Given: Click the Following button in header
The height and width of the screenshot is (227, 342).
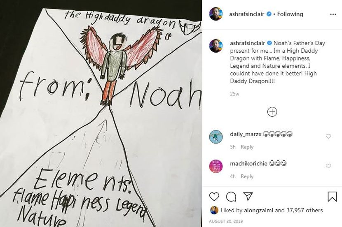Looking at the screenshot, I should click(x=290, y=14).
